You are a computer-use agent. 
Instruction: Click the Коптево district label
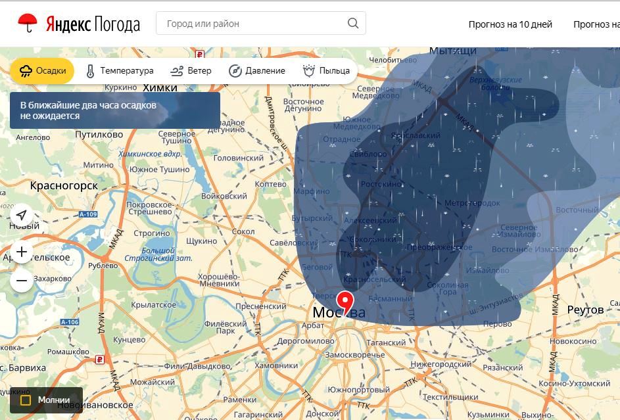270,184
